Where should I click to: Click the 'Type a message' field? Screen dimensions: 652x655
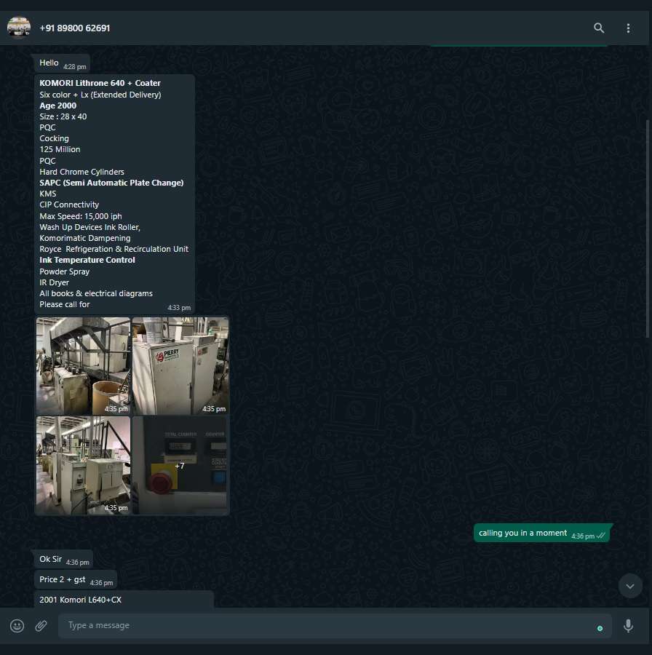tap(335, 625)
